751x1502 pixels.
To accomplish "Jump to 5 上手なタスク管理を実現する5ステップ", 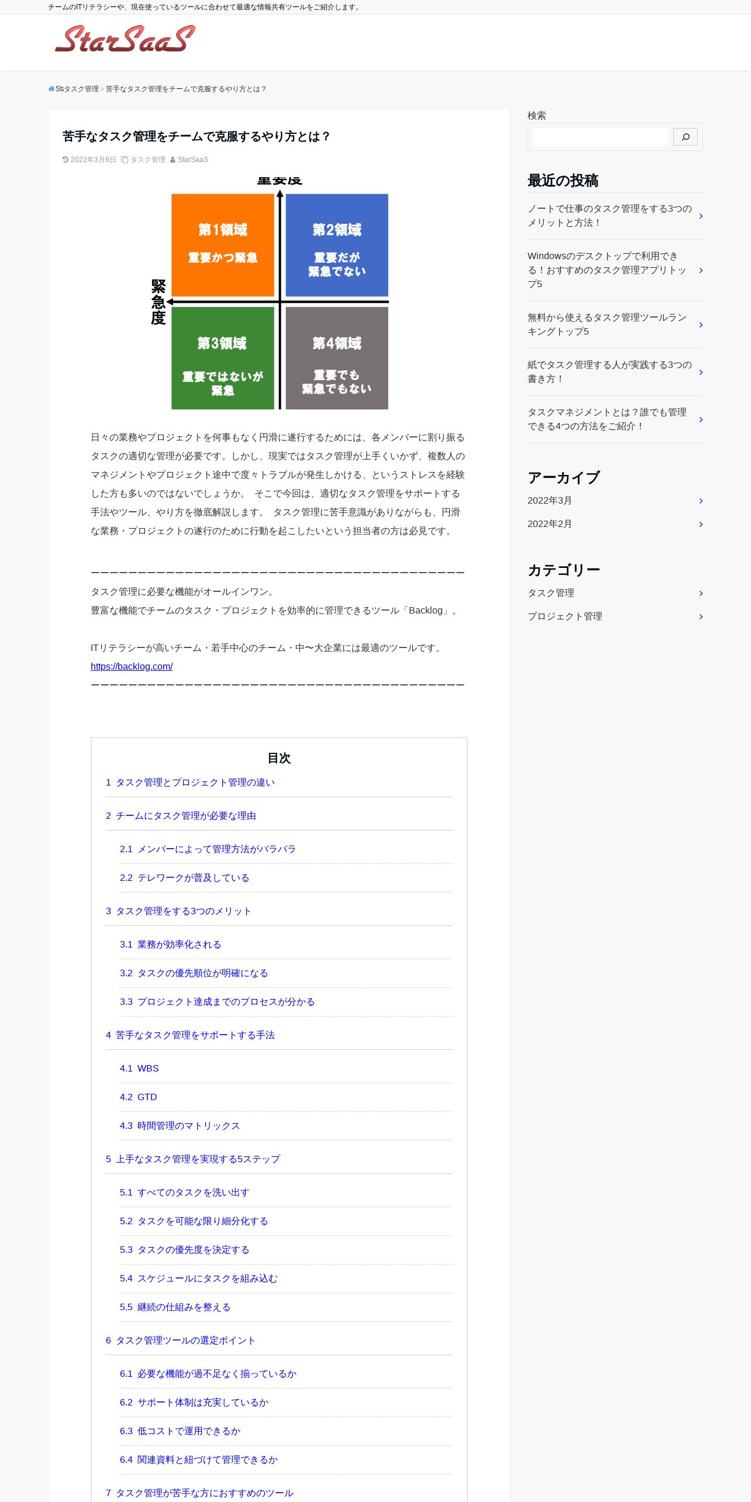I will [x=193, y=1159].
